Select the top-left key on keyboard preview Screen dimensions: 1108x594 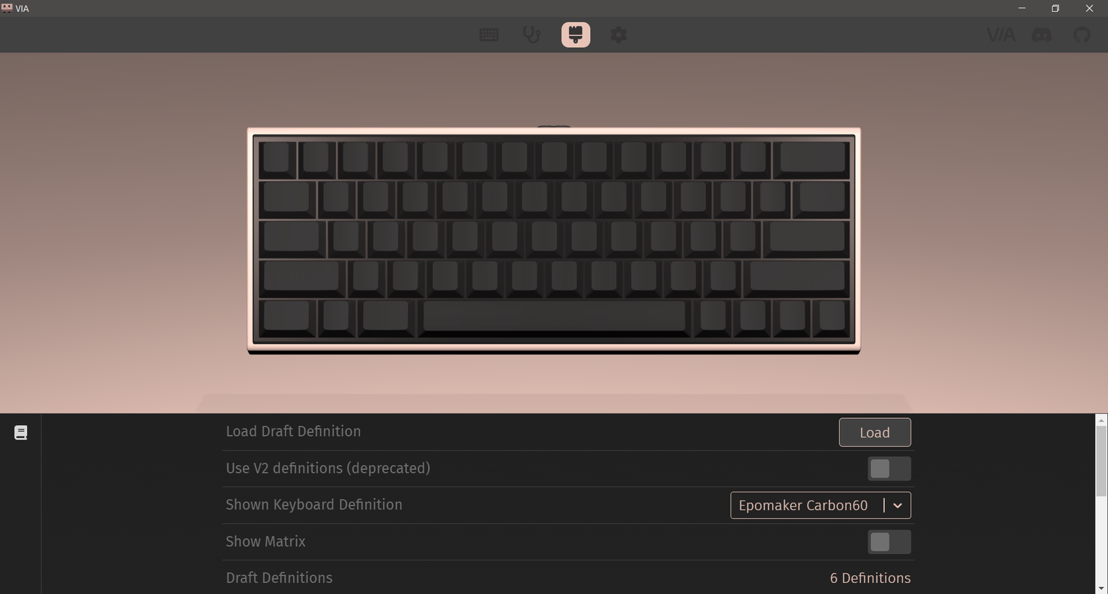pyautogui.click(x=276, y=158)
